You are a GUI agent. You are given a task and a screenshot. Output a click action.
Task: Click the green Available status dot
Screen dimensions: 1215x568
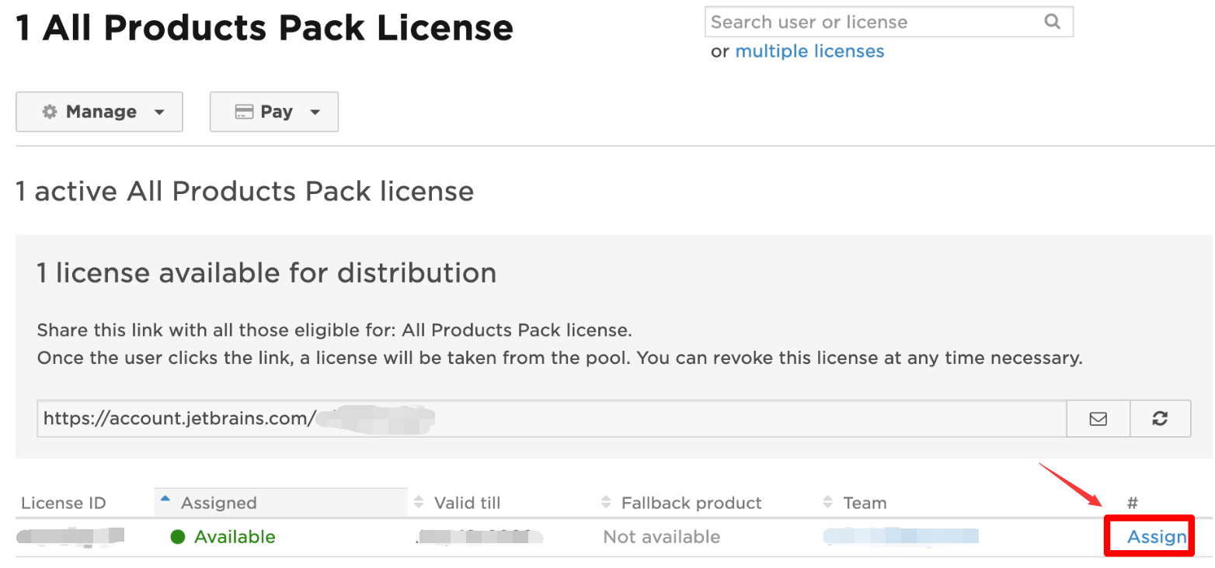(x=177, y=537)
